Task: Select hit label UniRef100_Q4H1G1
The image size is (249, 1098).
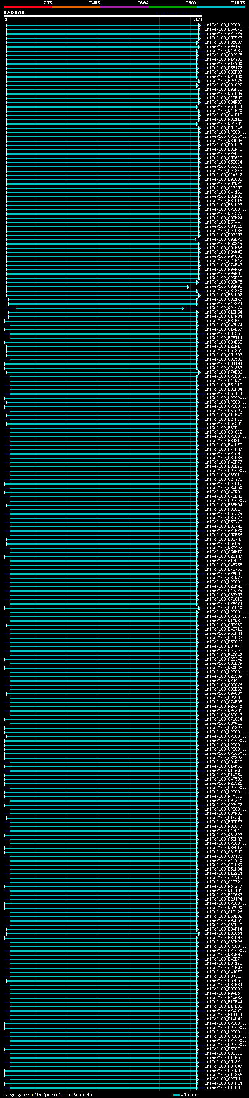Action: tap(223, 192)
